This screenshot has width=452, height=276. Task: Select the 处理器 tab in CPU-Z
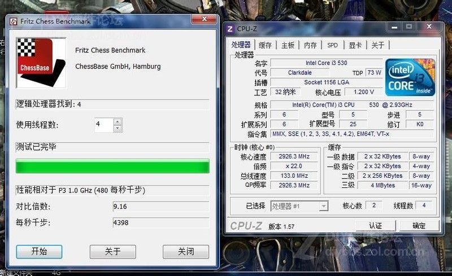tap(241, 45)
